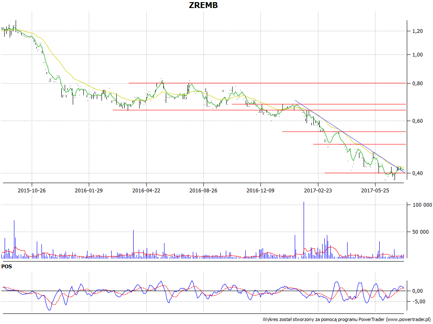Click the 2016-12-09 date axis label
The image size is (433, 324).
coord(260,190)
